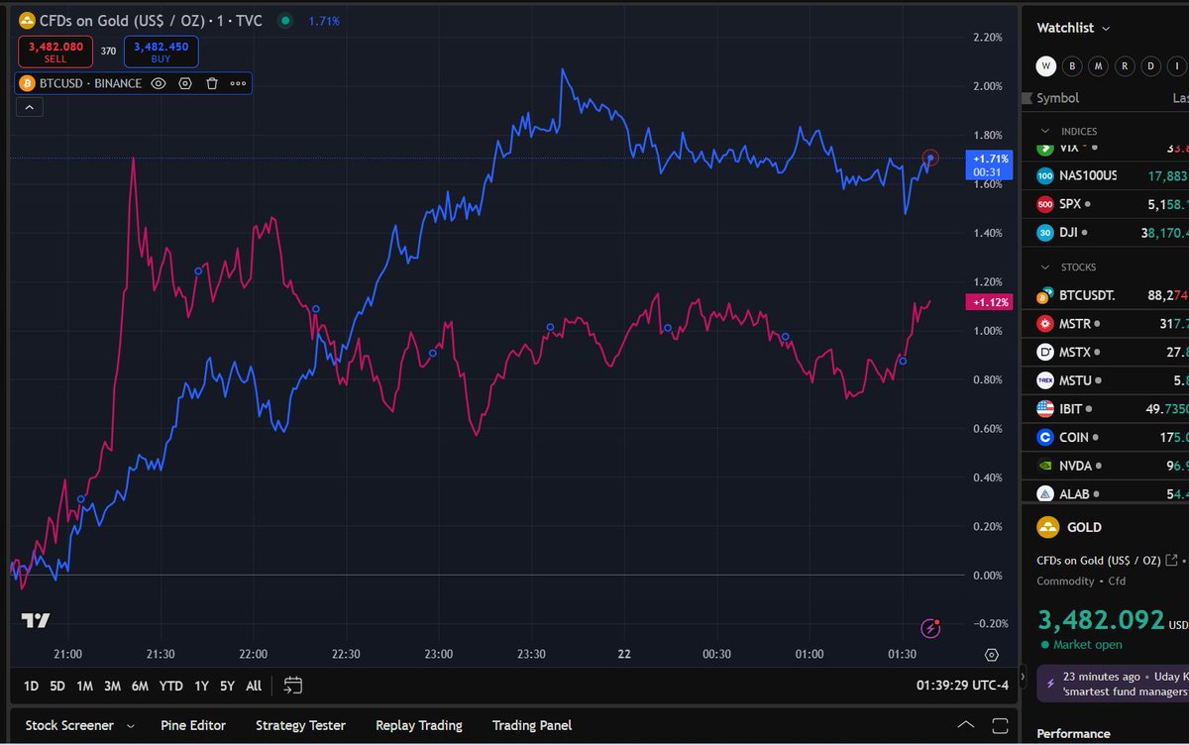Collapse the indicator legend arrow
The width and height of the screenshot is (1189, 745).
[x=29, y=107]
